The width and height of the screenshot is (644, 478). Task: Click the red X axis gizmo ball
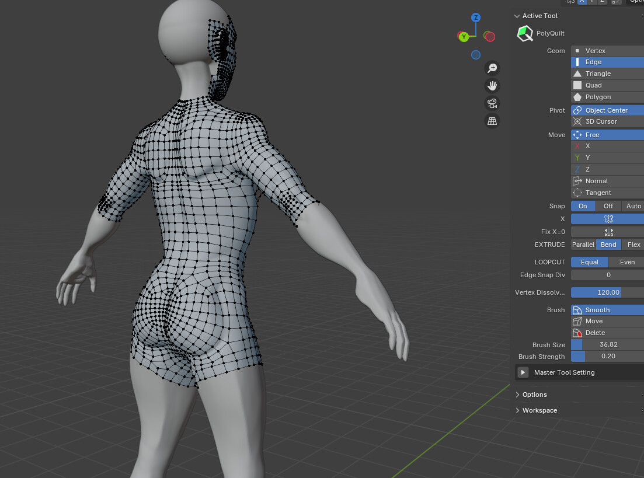click(x=489, y=37)
